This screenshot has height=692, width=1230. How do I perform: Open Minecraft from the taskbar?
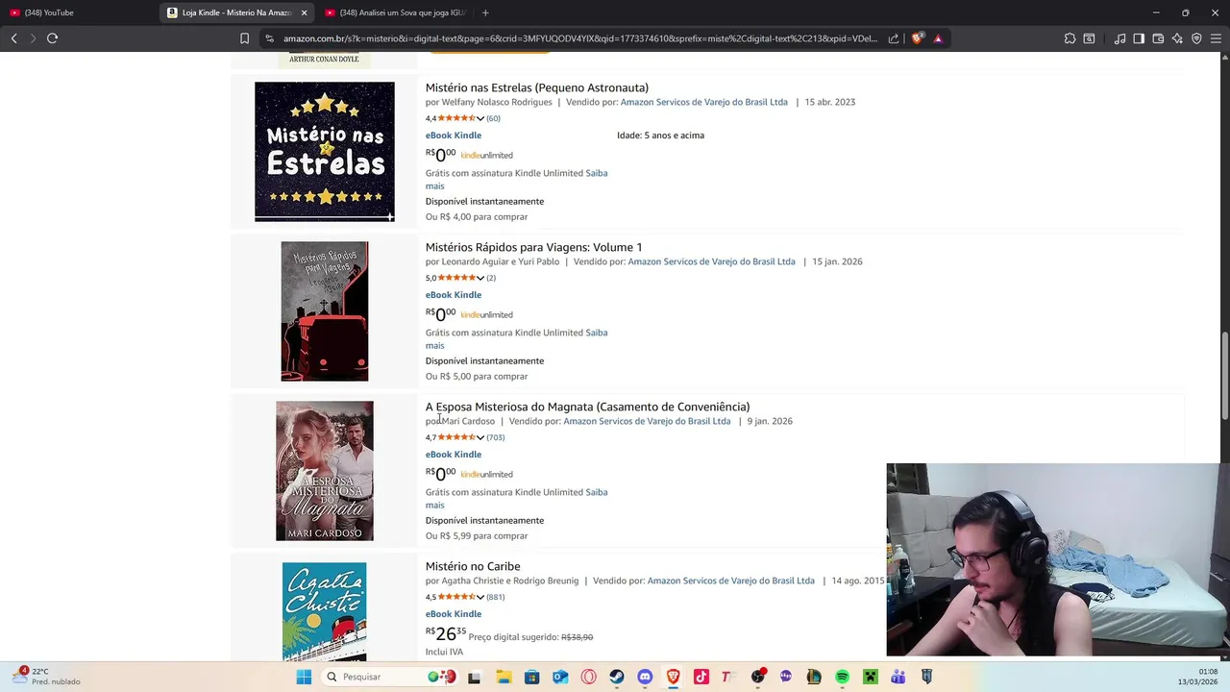pyautogui.click(x=870, y=677)
